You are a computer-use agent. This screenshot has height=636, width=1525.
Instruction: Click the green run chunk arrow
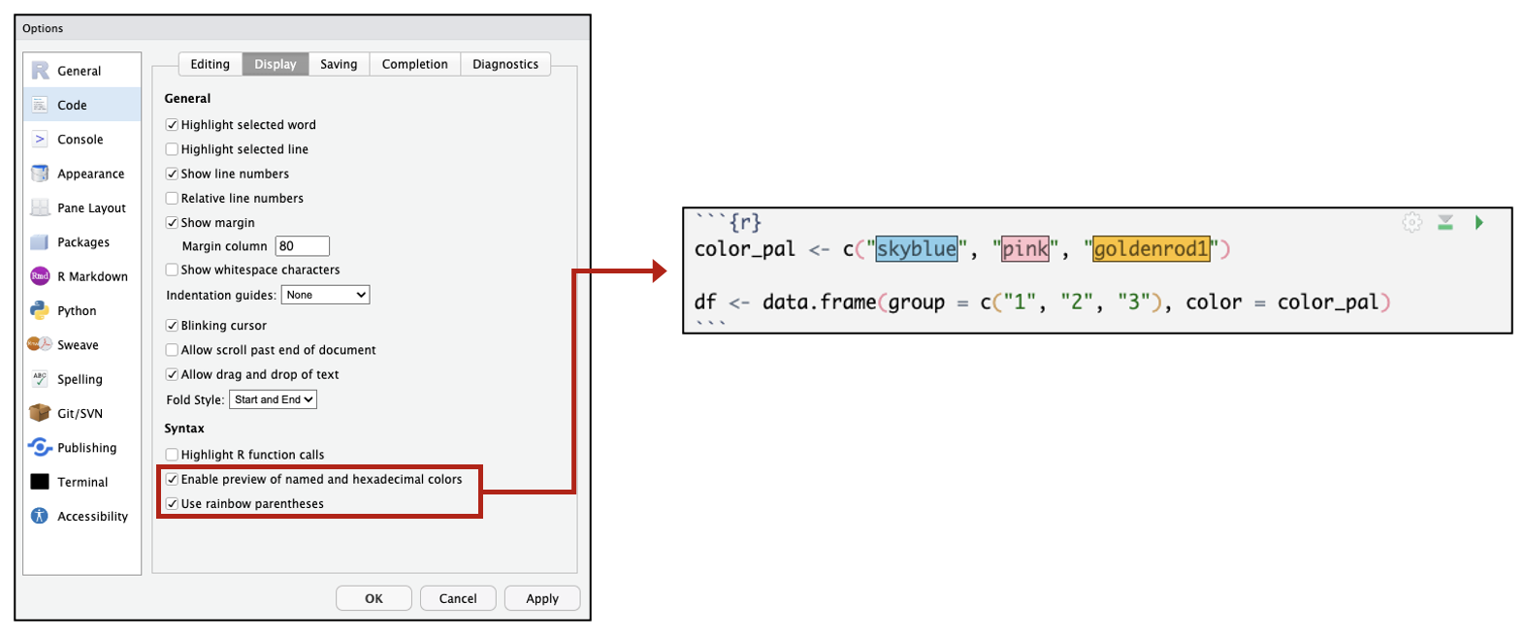[1478, 223]
